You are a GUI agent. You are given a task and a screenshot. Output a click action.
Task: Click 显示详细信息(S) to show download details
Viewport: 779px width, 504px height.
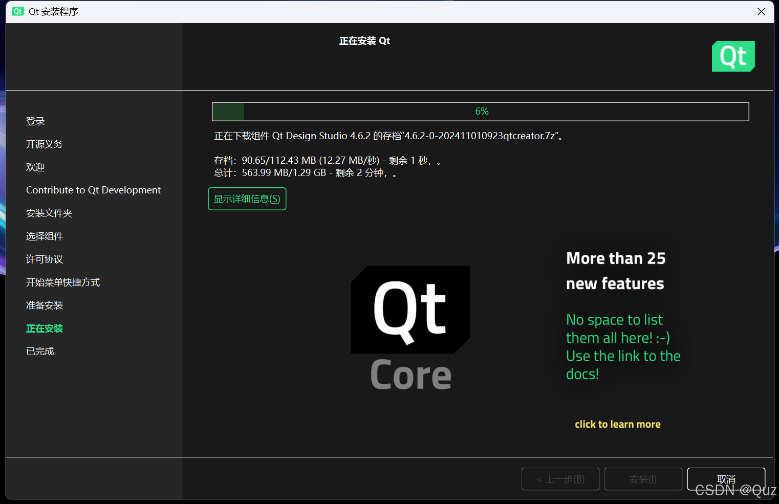tap(247, 199)
